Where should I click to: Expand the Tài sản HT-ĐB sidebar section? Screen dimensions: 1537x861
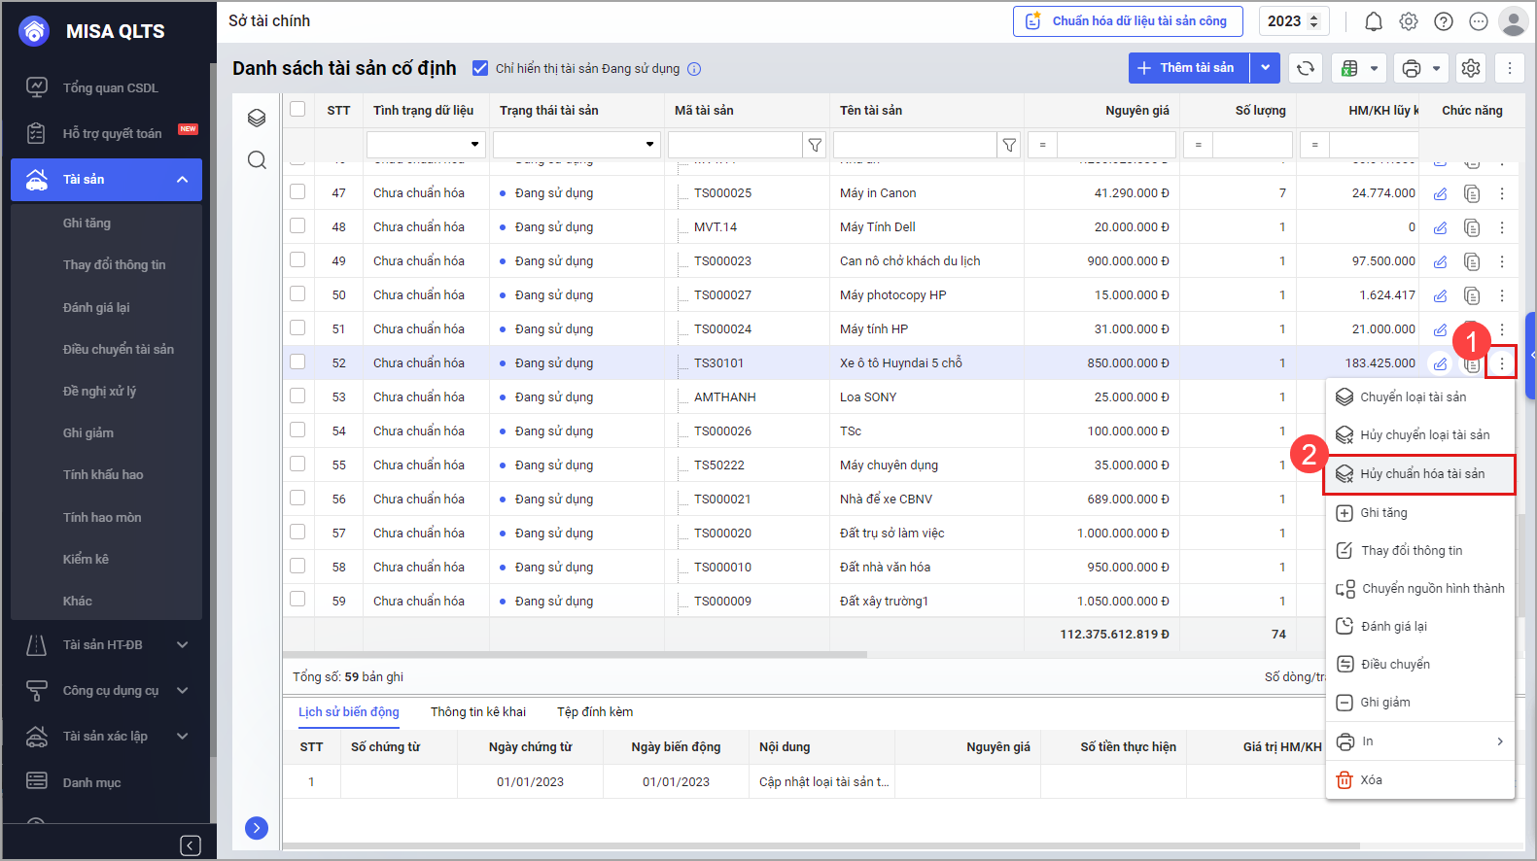[182, 645]
